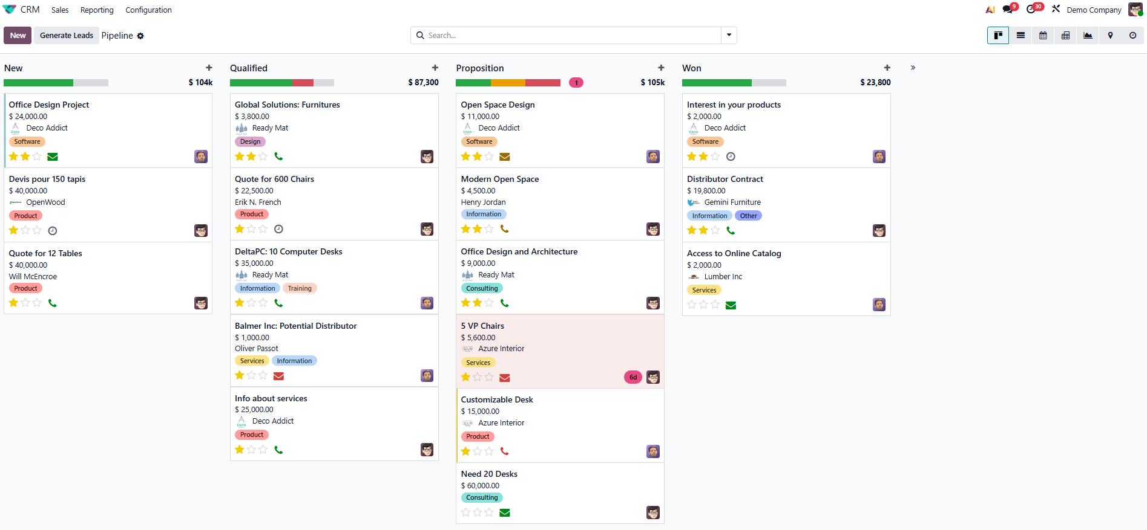This screenshot has height=530, width=1147.
Task: Switch to the pivot table view
Action: click(1065, 36)
